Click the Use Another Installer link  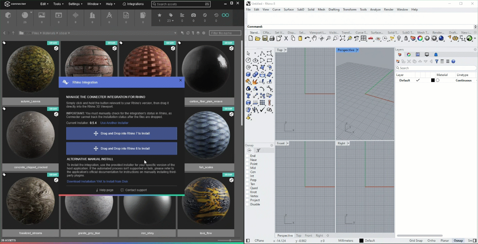tap(114, 123)
